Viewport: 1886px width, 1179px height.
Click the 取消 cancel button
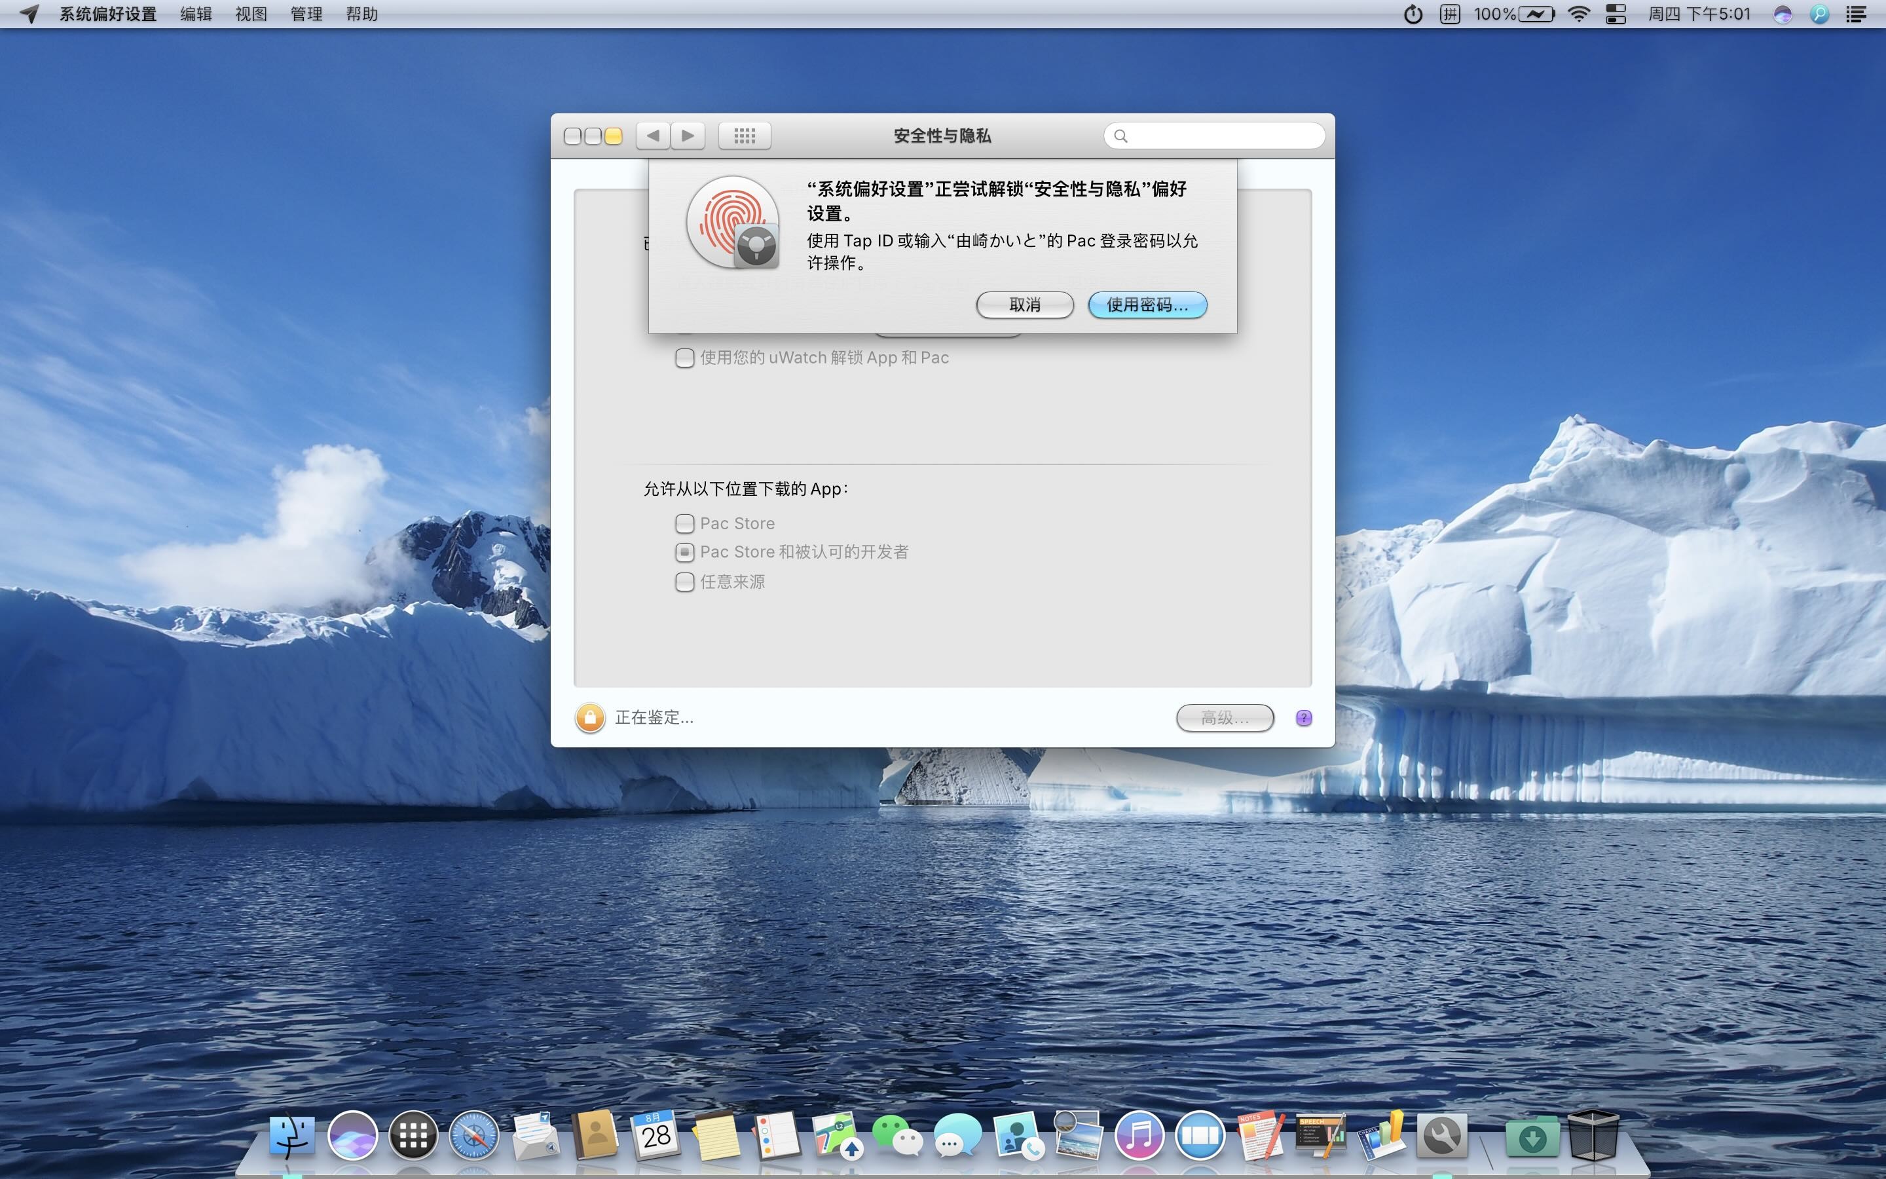1025,305
